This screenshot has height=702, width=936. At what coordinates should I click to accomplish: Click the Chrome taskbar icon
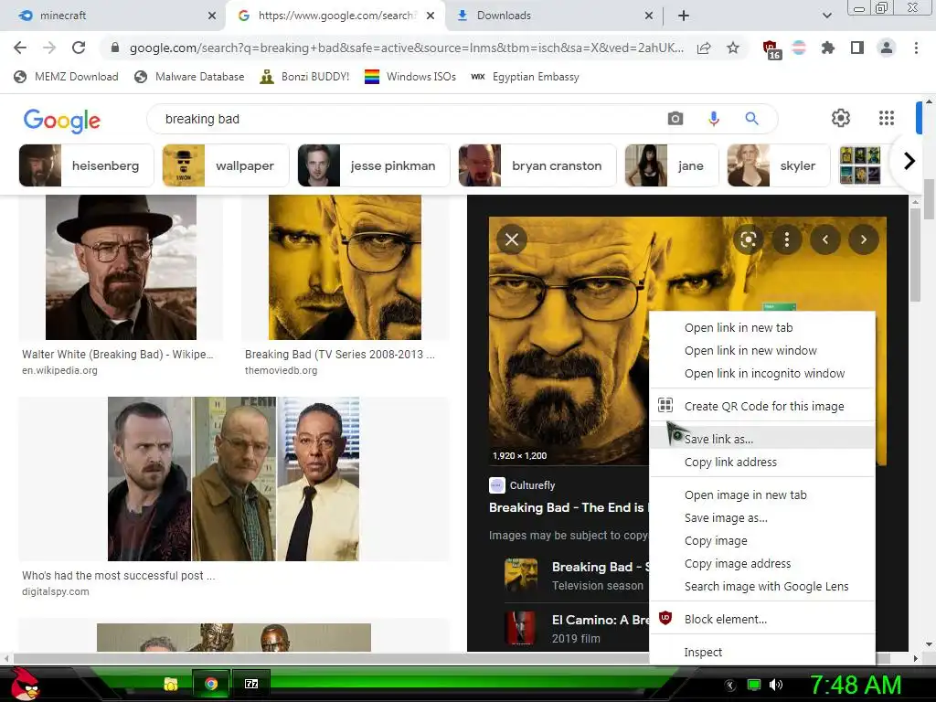tap(211, 684)
